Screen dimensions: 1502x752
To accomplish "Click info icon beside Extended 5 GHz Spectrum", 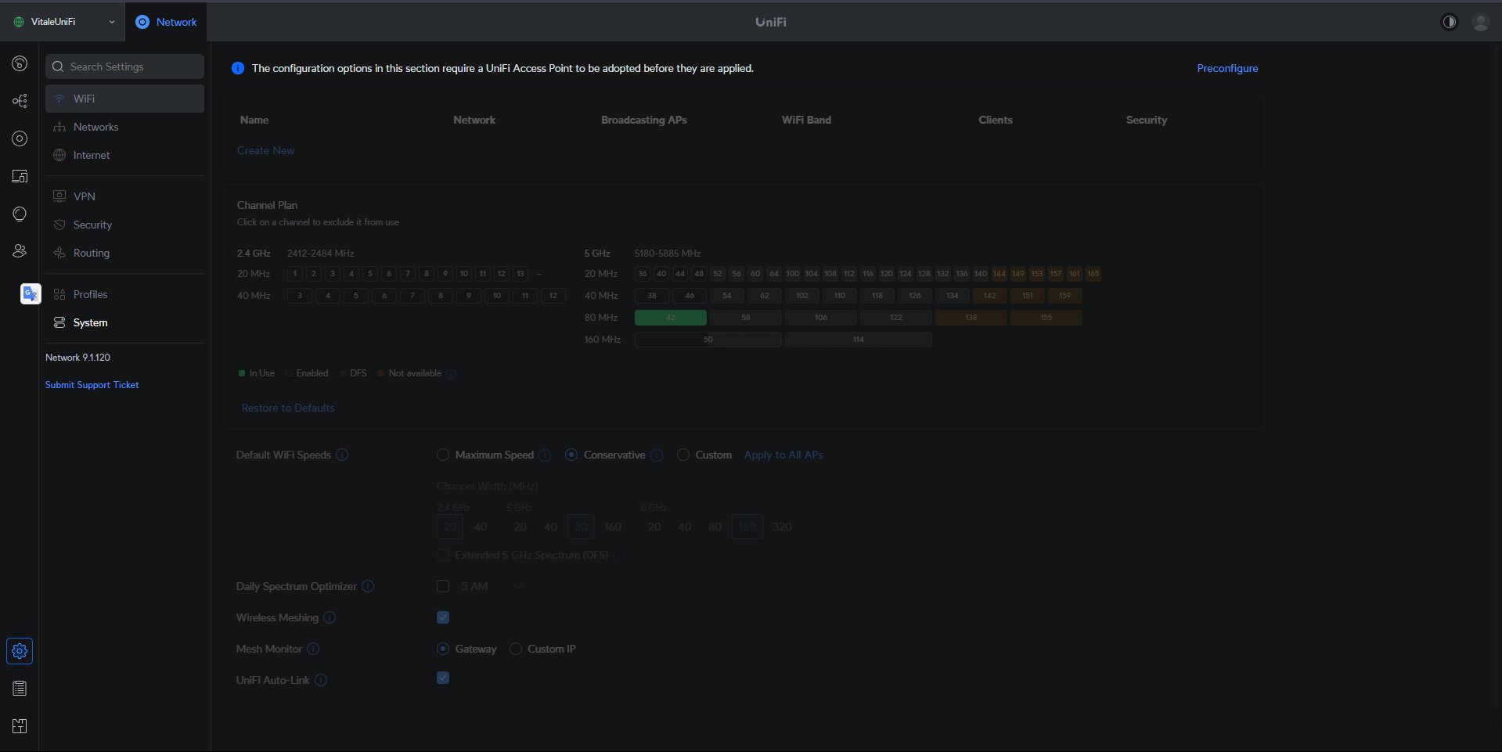I will point(619,555).
